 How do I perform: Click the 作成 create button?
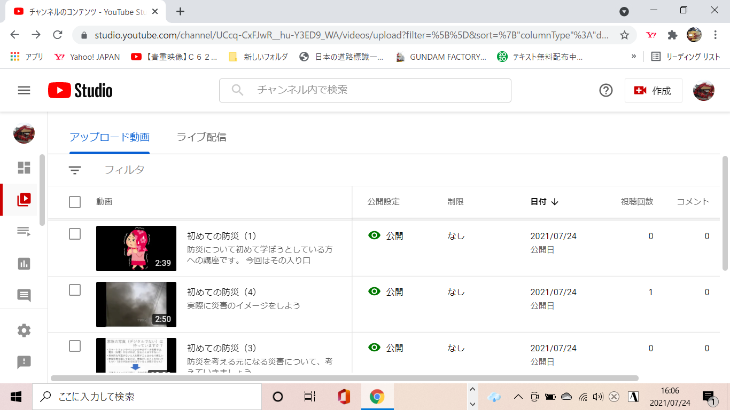pyautogui.click(x=653, y=90)
